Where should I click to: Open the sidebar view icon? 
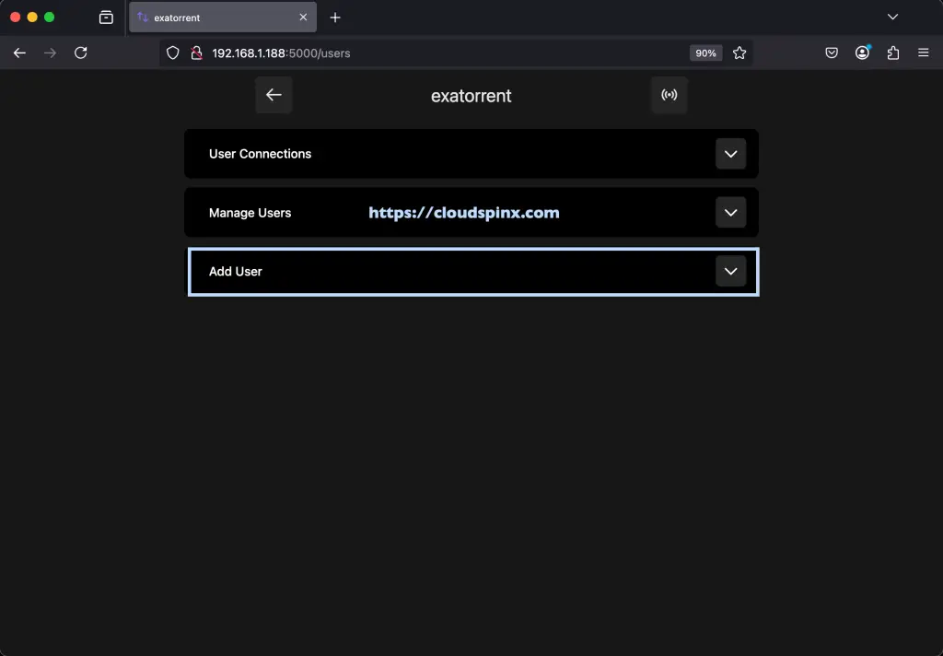106,17
